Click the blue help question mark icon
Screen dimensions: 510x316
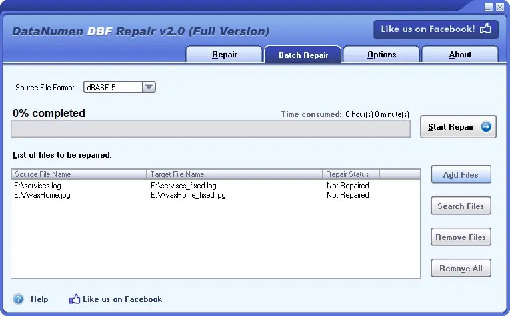[x=18, y=299]
